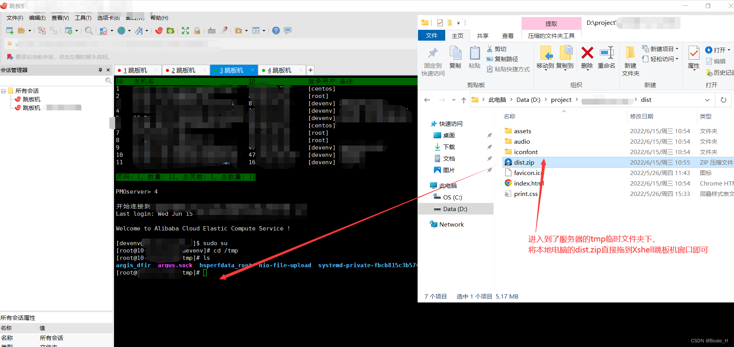
Task: Open the 编辑(E) menu in Xshell
Action: pos(37,18)
